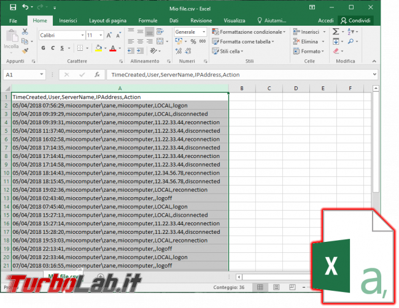Viewport: 399px width, 308px height.
Task: Click the Condividi share button
Action: pyautogui.click(x=355, y=21)
